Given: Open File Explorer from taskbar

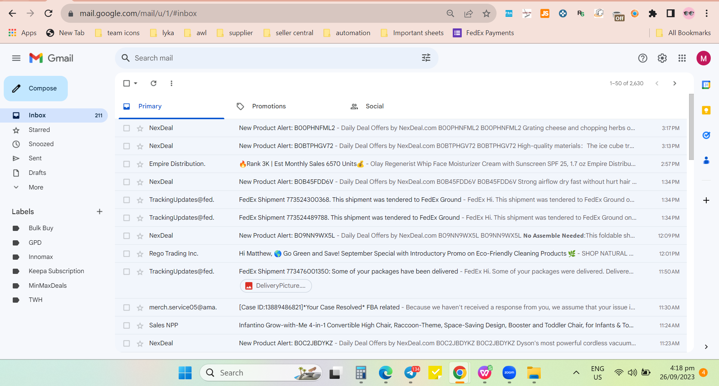Looking at the screenshot, I should coord(534,373).
